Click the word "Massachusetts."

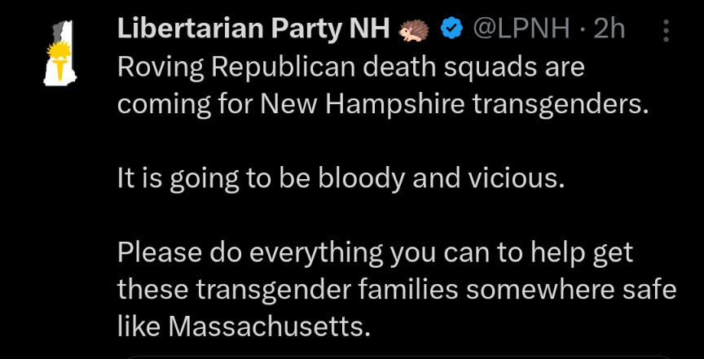pyautogui.click(x=269, y=326)
